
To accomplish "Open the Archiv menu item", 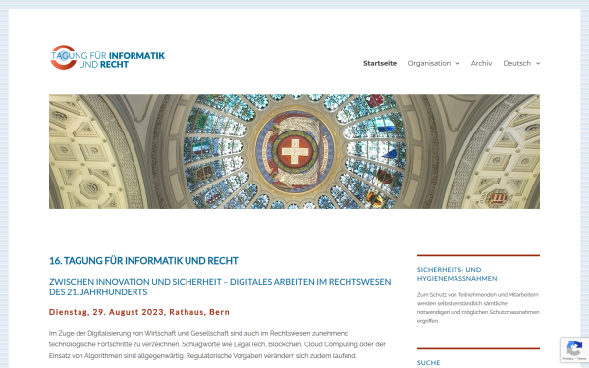I will (x=481, y=63).
